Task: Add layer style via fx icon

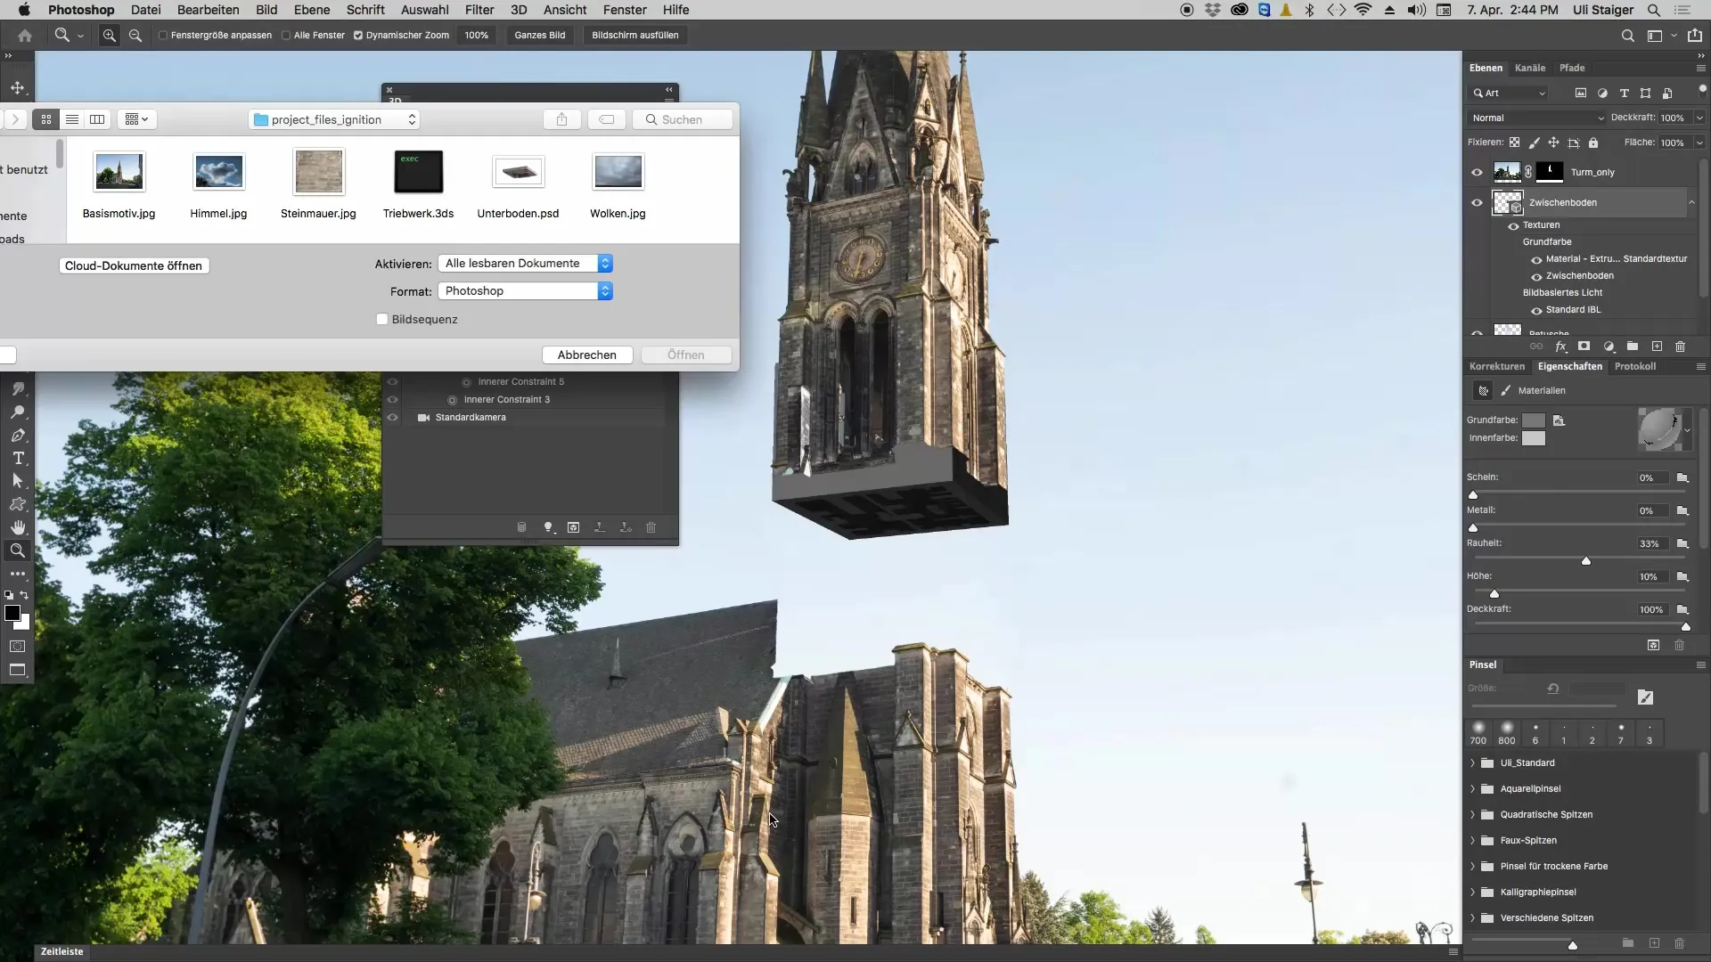Action: click(1560, 346)
